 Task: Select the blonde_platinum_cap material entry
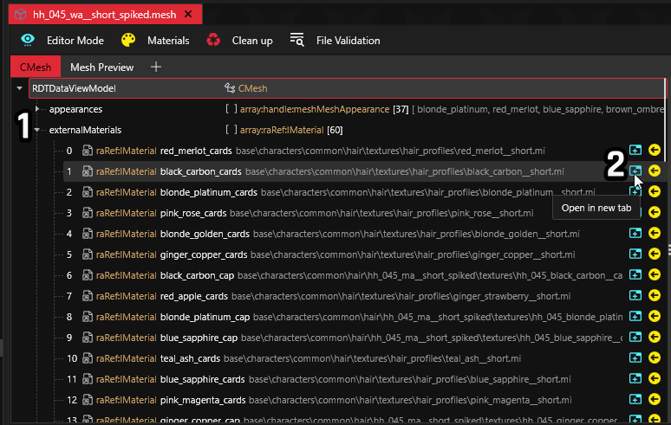[x=205, y=317]
